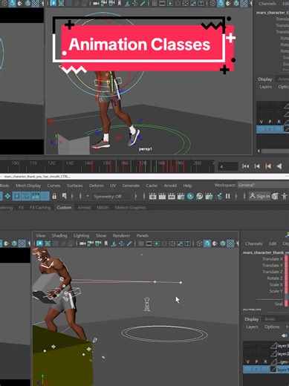Toggle V visibility on layer in upper window
This screenshot has width=289, height=386.
point(261,122)
